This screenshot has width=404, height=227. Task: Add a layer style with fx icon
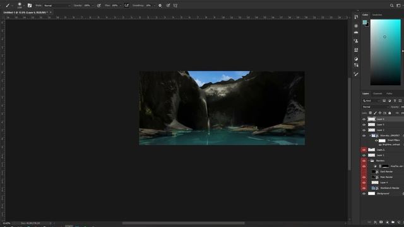coord(375,222)
